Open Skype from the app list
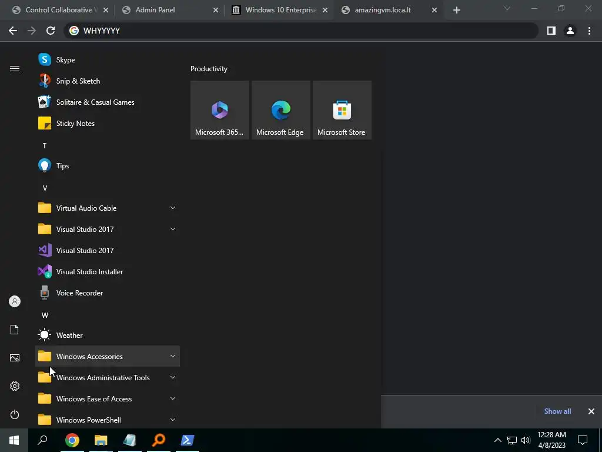 point(108,60)
